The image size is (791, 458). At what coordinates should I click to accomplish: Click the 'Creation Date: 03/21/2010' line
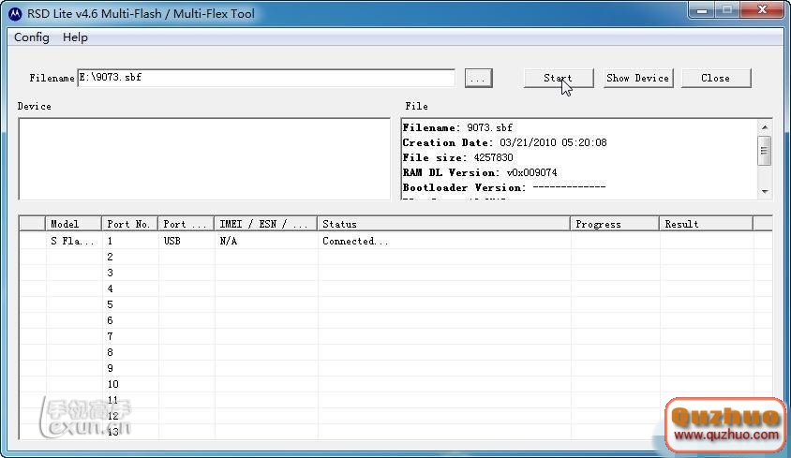click(504, 142)
